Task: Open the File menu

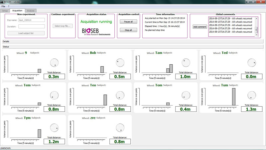Action: pyautogui.click(x=3, y=6)
